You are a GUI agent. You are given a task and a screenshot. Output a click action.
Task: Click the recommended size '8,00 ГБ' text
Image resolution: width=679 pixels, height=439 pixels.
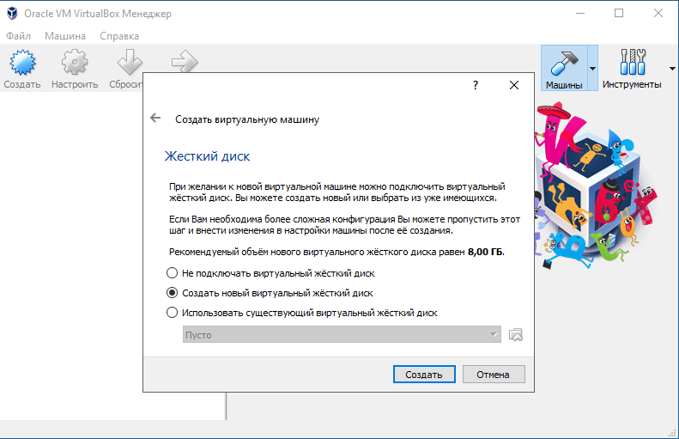point(486,252)
